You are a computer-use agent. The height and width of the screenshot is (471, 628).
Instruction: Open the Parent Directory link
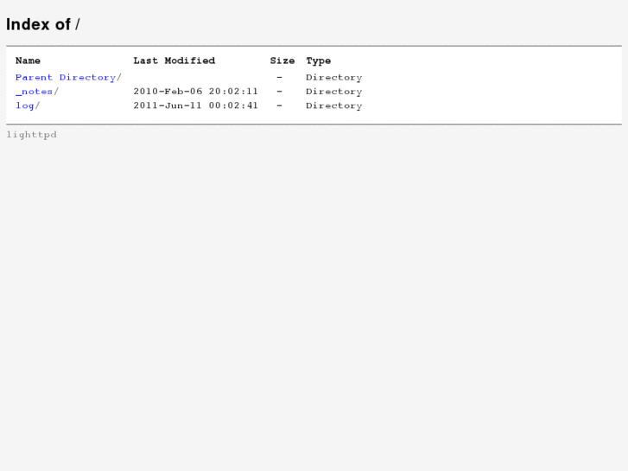click(x=66, y=78)
